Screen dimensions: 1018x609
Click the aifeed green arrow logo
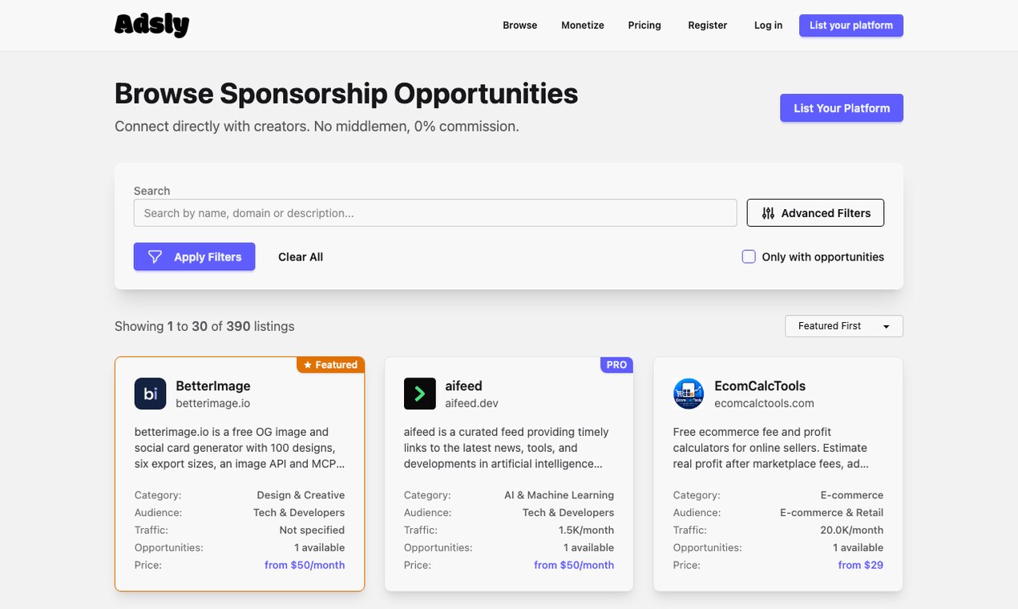(419, 393)
